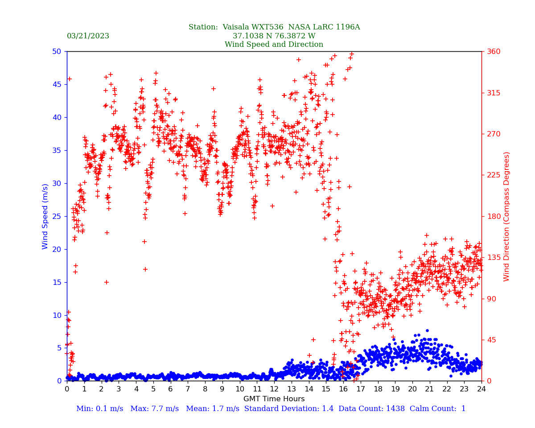Click the GMT Time Hours axis label

274,399
